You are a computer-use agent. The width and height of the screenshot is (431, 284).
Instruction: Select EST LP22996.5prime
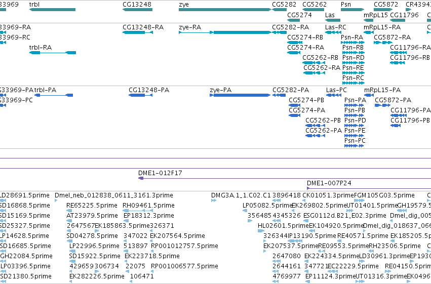point(72,251)
